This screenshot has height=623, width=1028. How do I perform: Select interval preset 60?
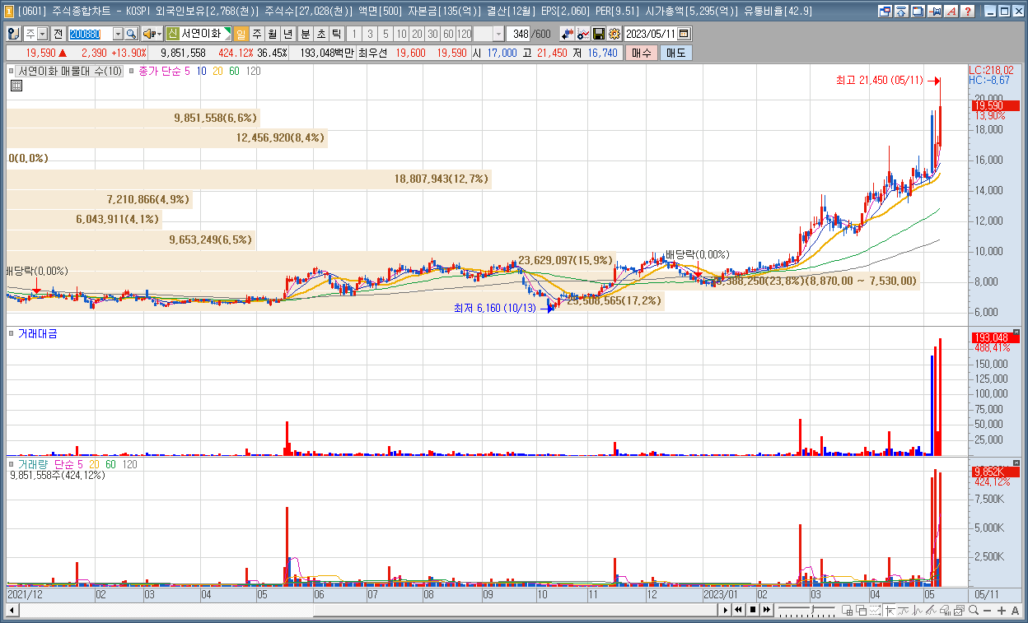point(448,34)
